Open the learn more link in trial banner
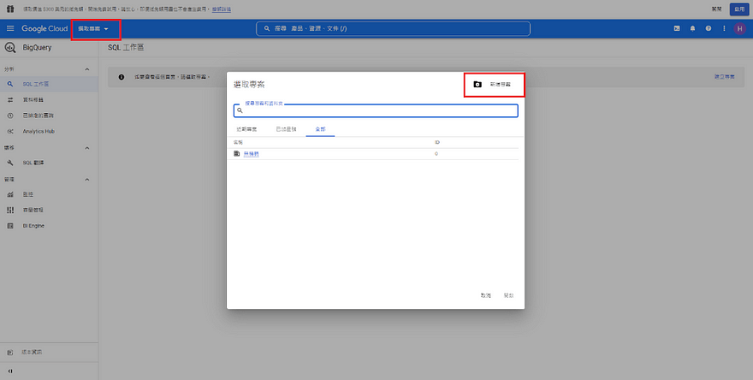 (222, 9)
